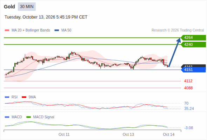Click the Research © 2026 Trading Central credit
This screenshot has height=140, width=207.
178,30
